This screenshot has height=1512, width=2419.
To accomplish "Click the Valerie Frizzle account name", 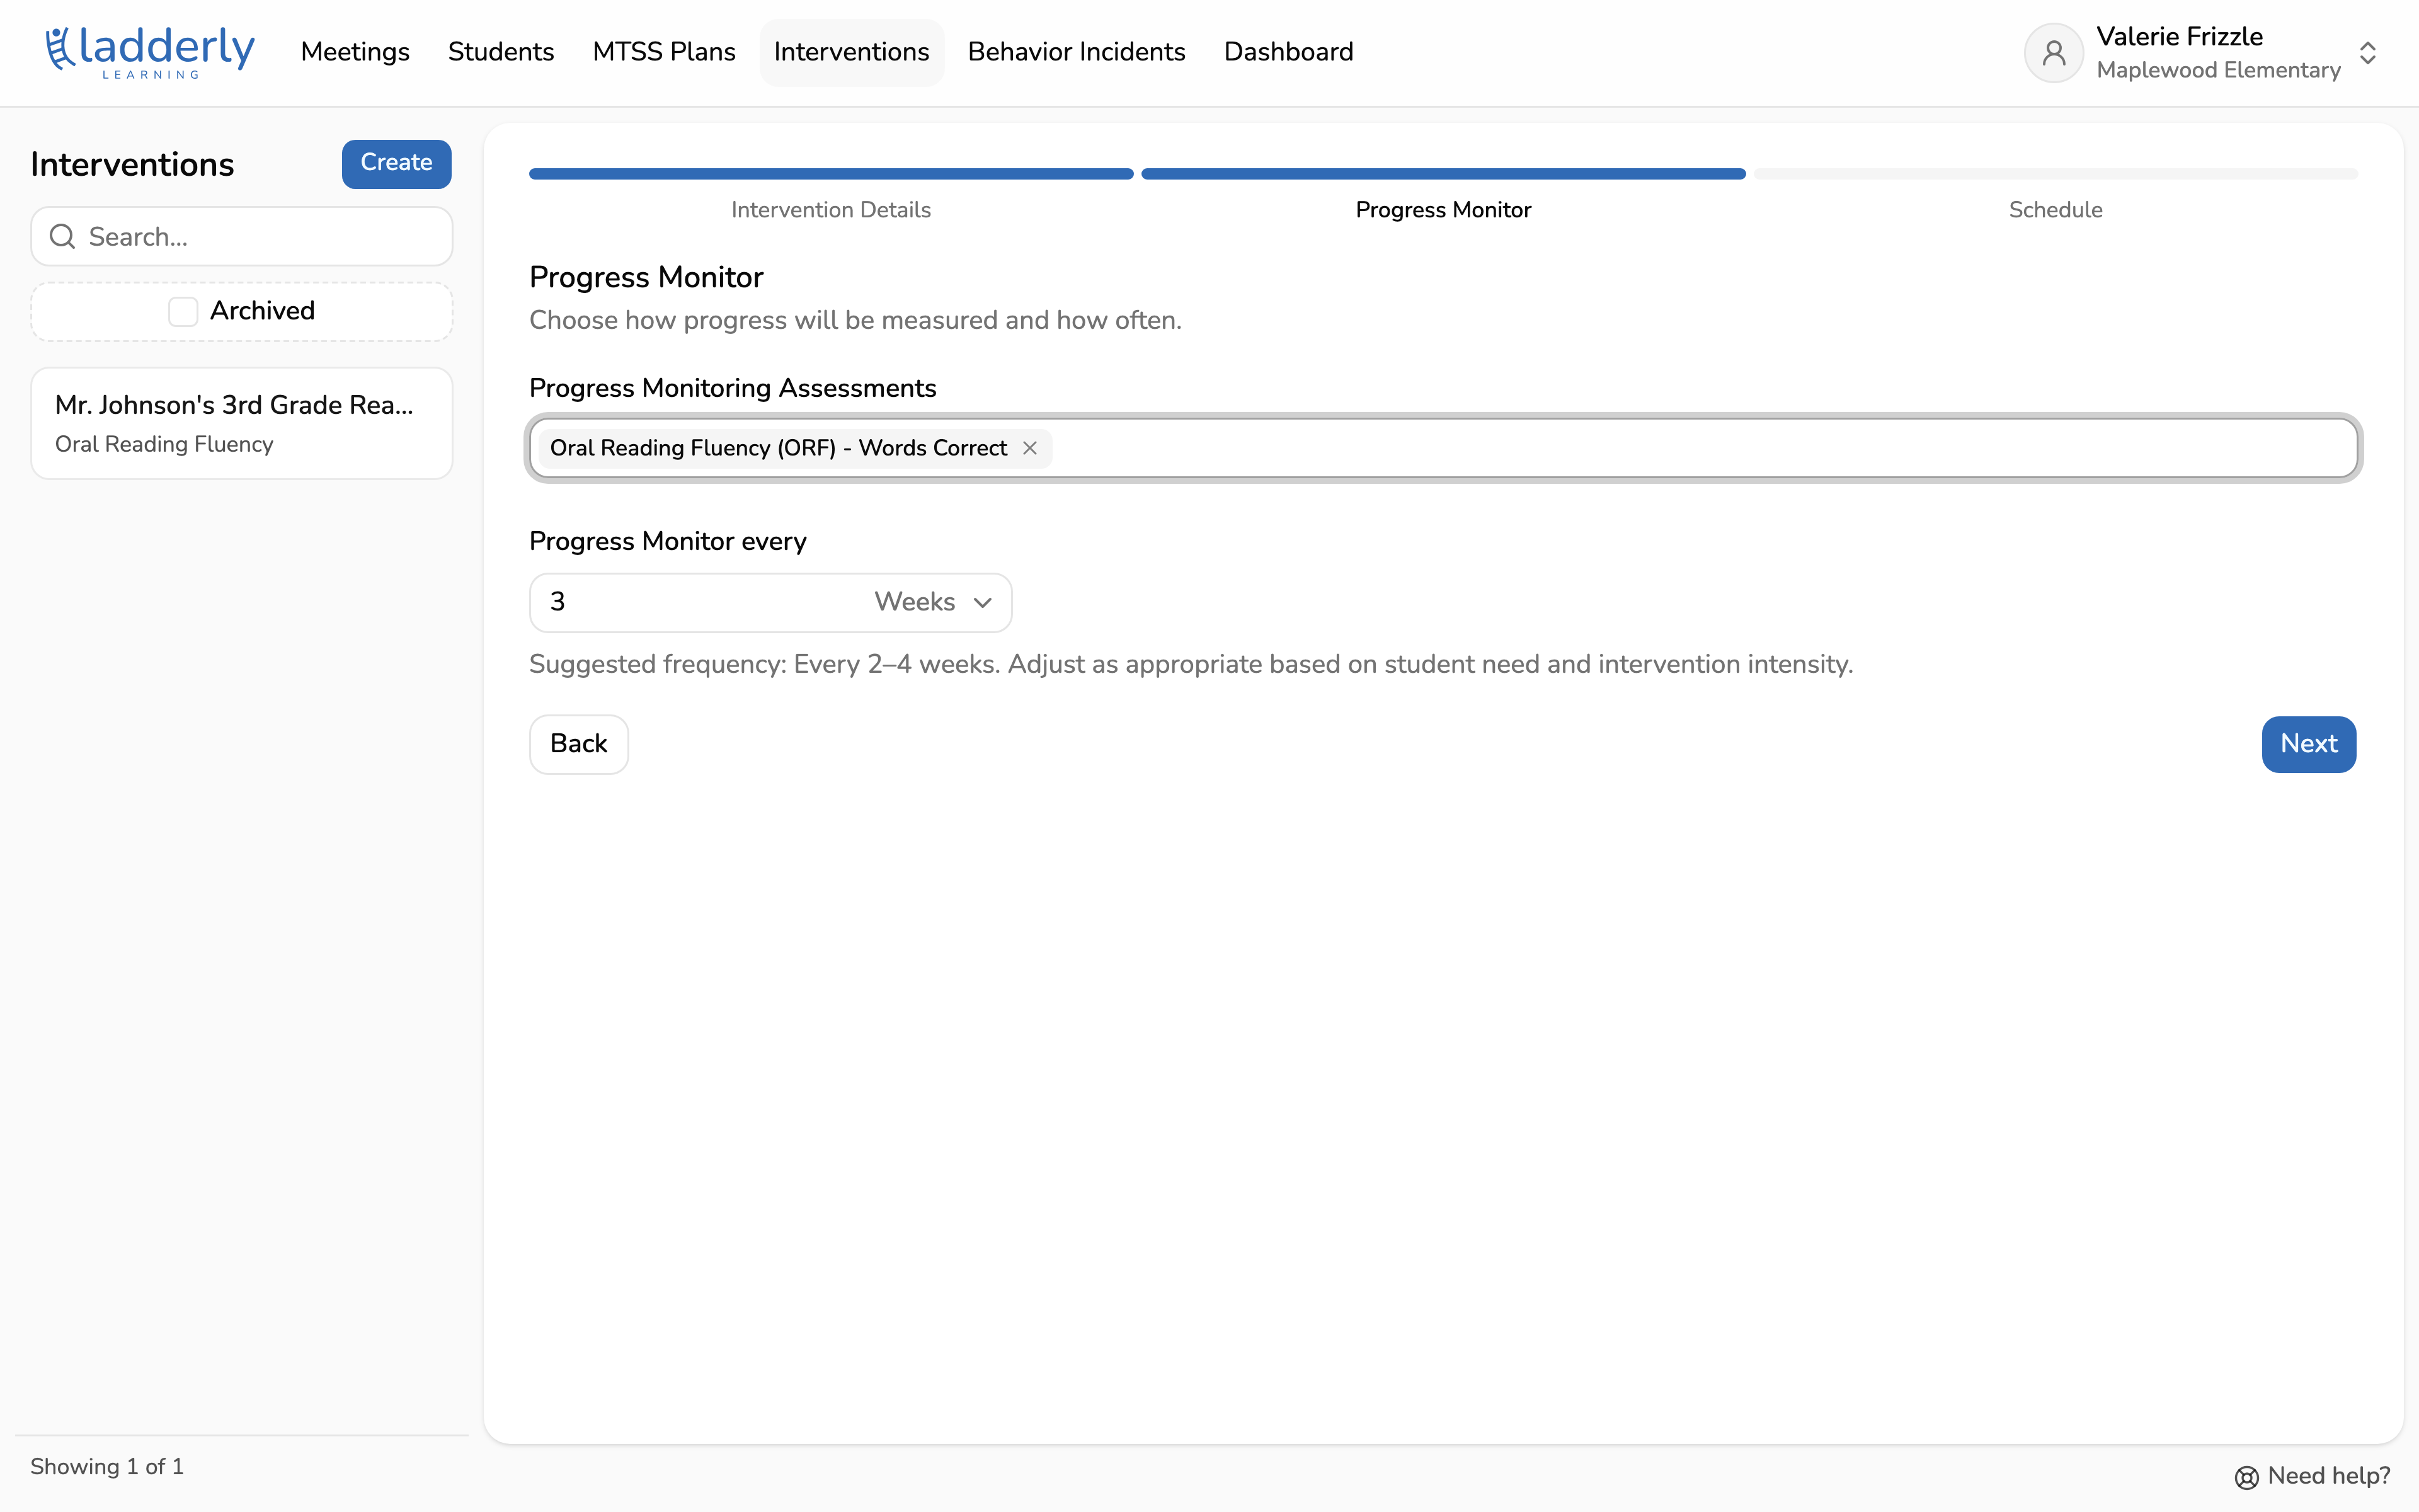I will pos(2179,37).
